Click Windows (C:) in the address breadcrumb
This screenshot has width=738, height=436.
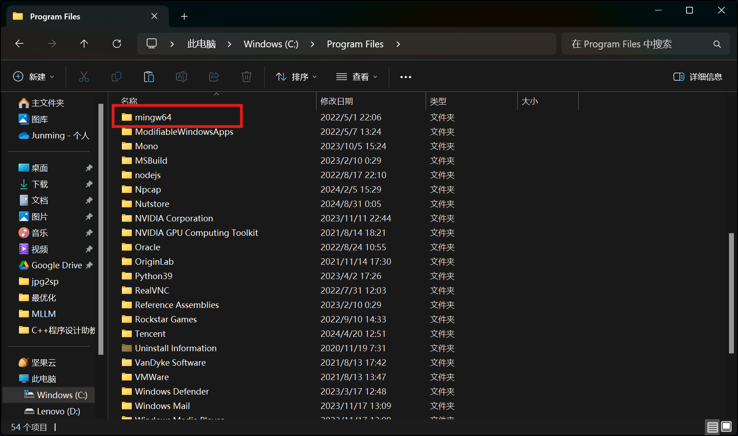coord(271,44)
